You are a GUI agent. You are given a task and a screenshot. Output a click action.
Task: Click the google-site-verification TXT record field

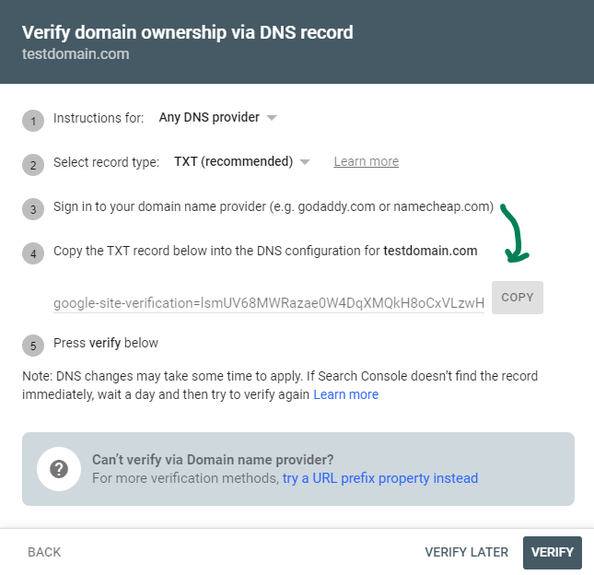[x=268, y=302]
